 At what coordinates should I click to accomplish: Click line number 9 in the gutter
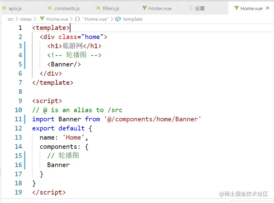click(20, 101)
